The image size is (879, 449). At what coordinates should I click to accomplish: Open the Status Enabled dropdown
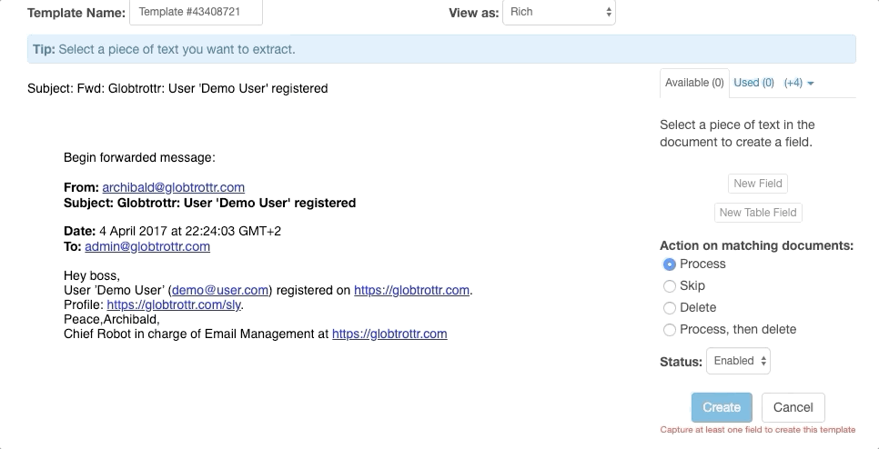coord(738,361)
